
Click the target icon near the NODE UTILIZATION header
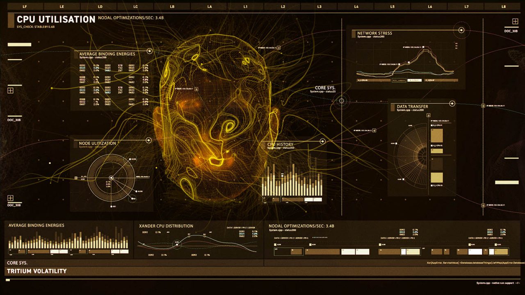point(148,141)
